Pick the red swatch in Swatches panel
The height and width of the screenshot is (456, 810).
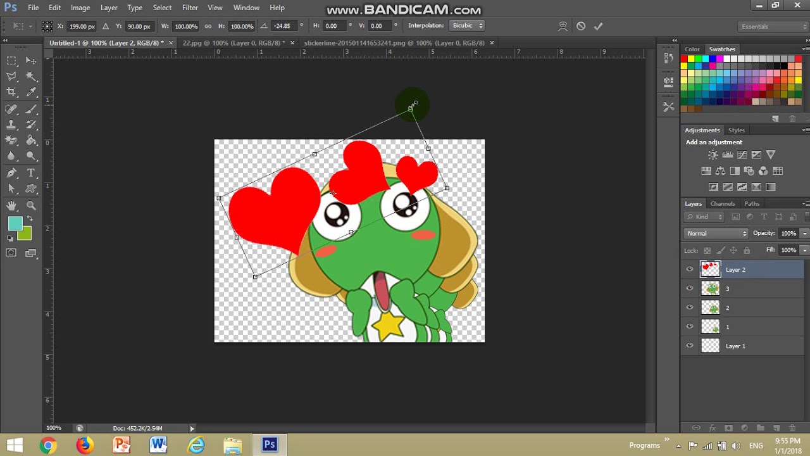click(x=684, y=59)
